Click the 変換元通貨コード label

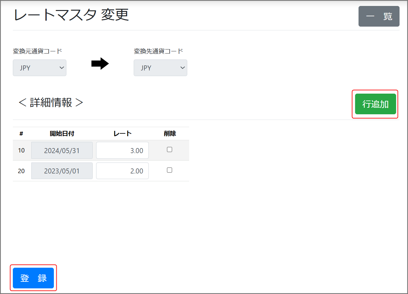coord(37,51)
